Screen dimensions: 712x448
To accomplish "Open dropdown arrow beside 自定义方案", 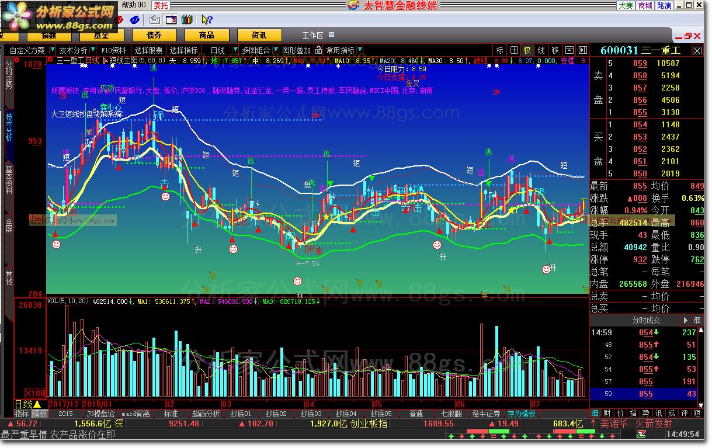I will click(53, 50).
